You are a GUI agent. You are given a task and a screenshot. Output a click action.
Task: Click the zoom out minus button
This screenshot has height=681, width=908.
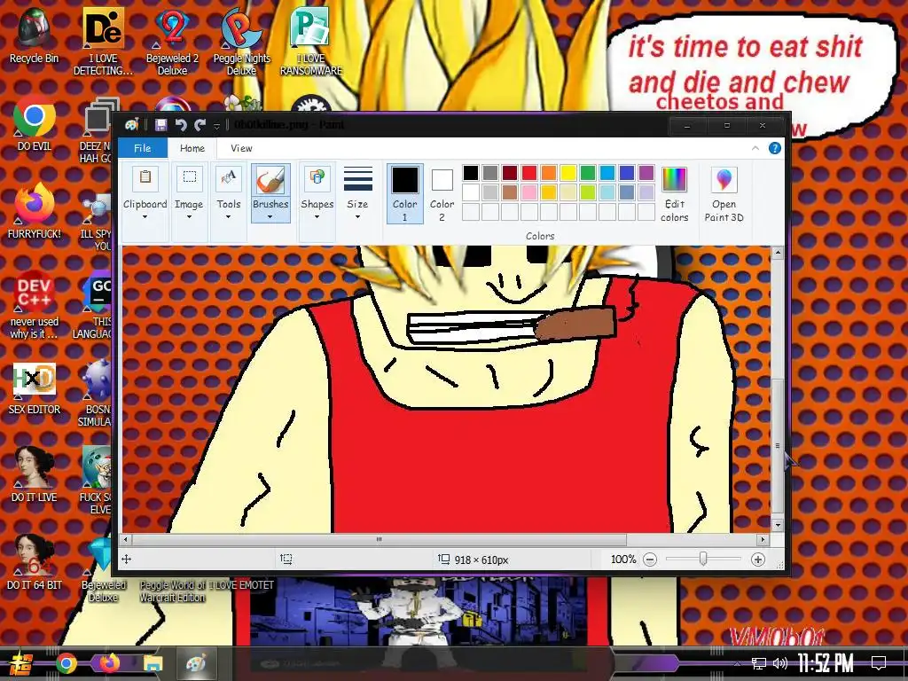pyautogui.click(x=650, y=560)
